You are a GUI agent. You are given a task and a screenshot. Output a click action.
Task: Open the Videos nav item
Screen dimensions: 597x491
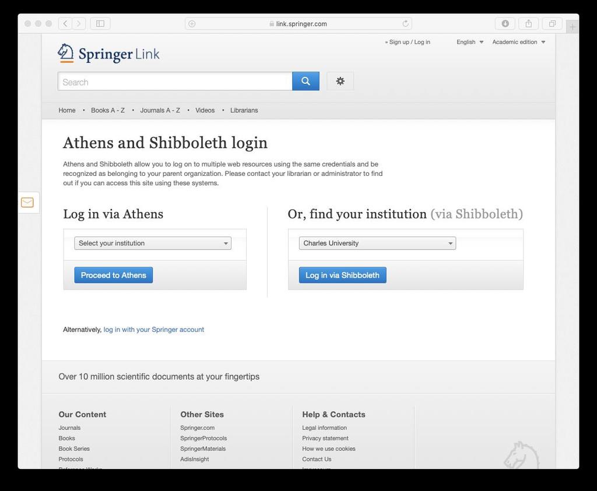(x=205, y=110)
